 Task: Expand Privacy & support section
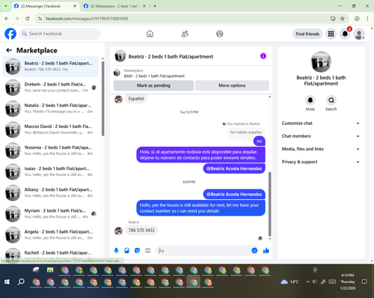[x=321, y=162]
